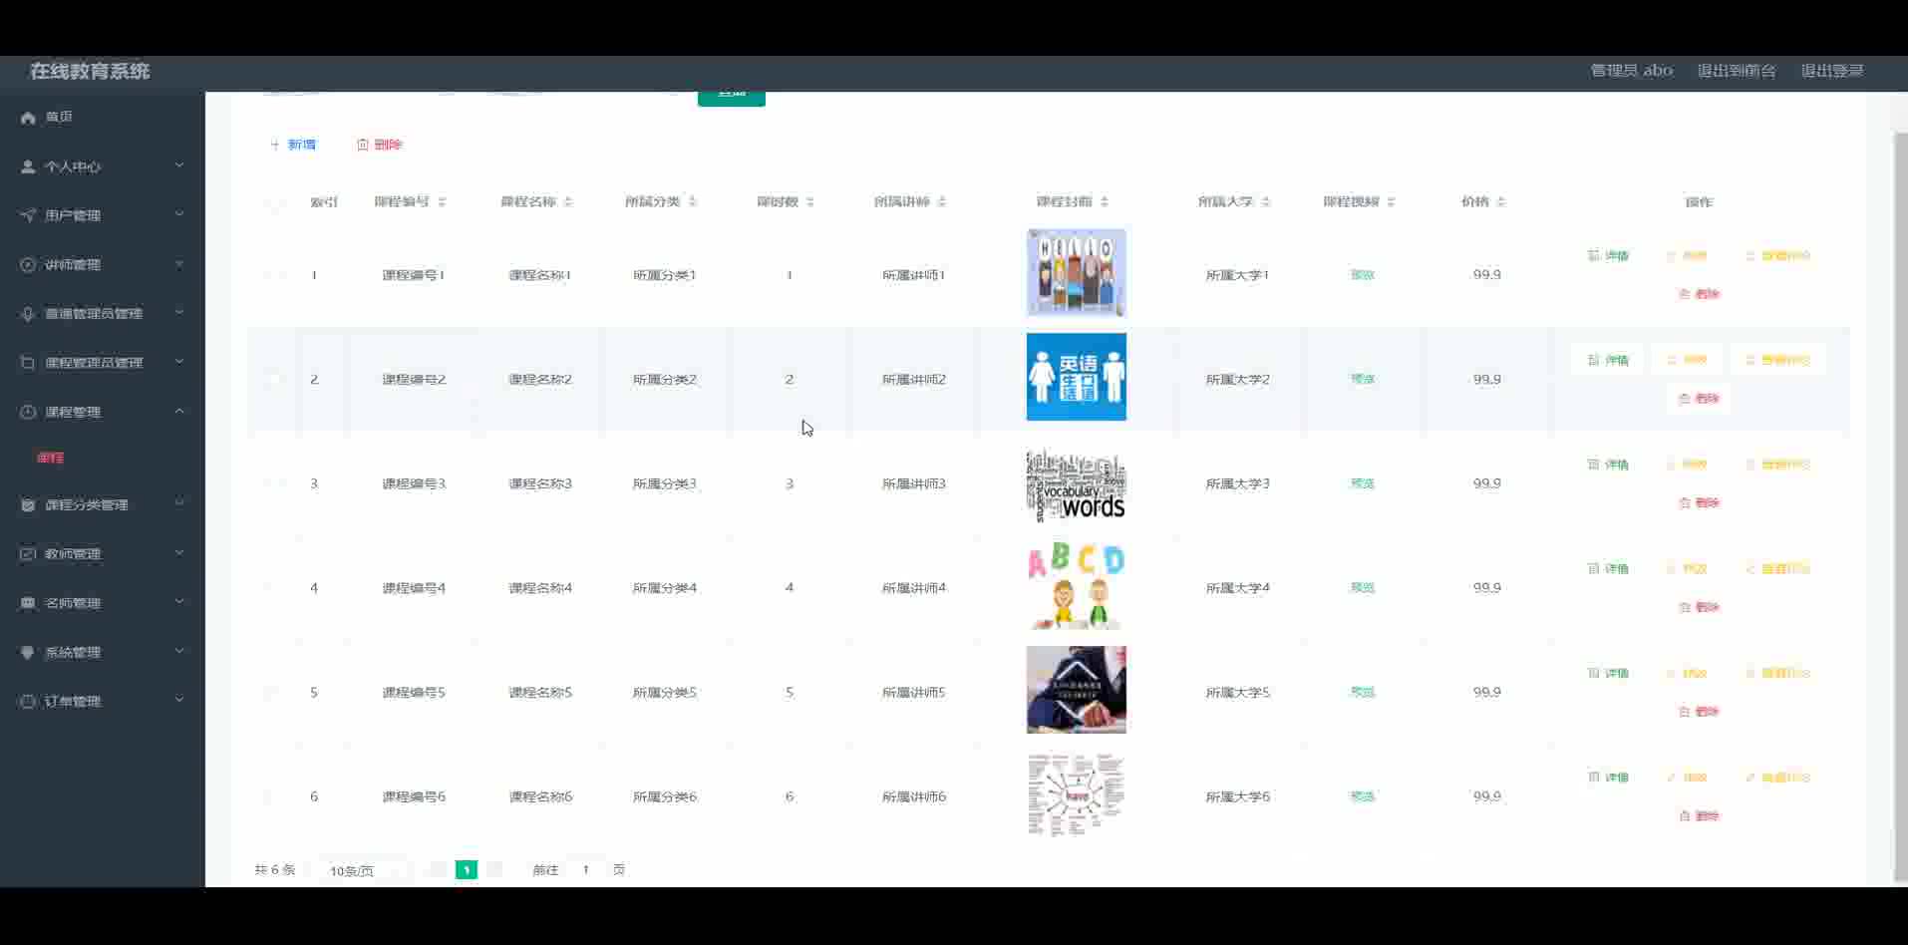Click the vertical scrollbar at the right edge
The height and width of the screenshot is (945, 1908).
tap(1900, 505)
